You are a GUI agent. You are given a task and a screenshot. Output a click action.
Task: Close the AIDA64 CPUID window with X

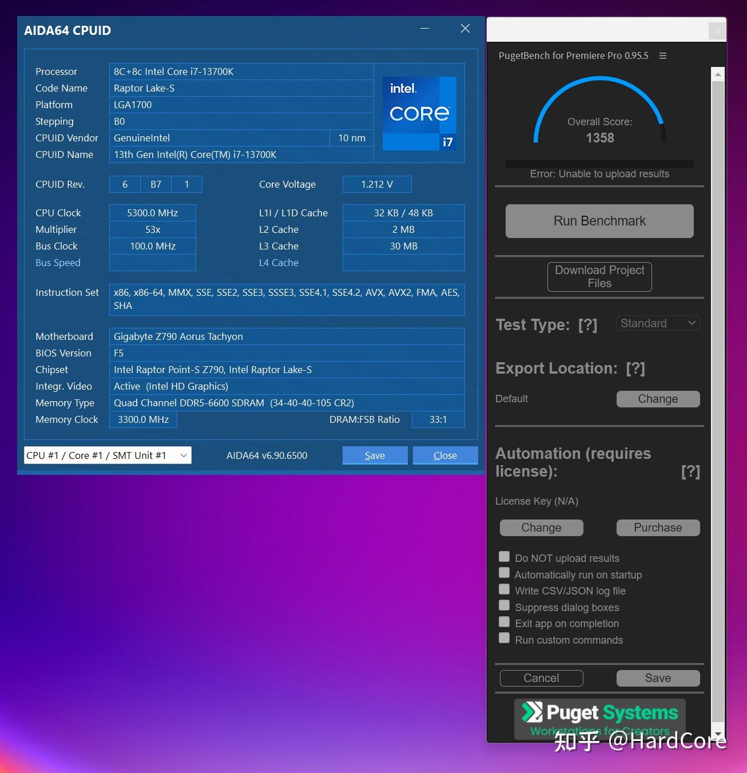point(465,29)
